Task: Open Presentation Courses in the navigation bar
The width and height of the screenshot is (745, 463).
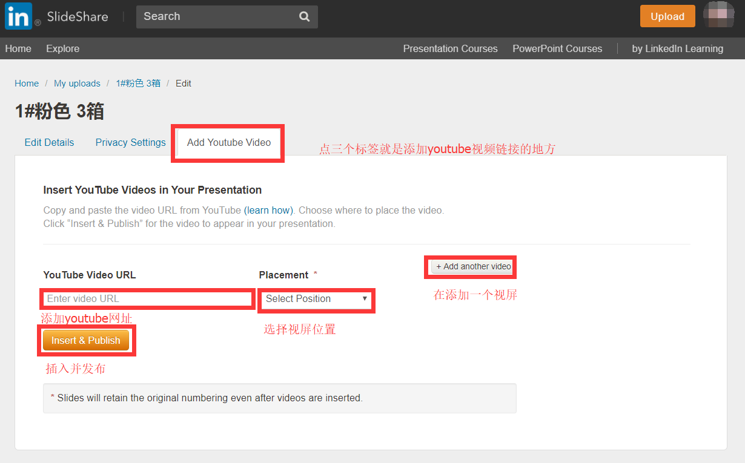Action: (x=451, y=48)
